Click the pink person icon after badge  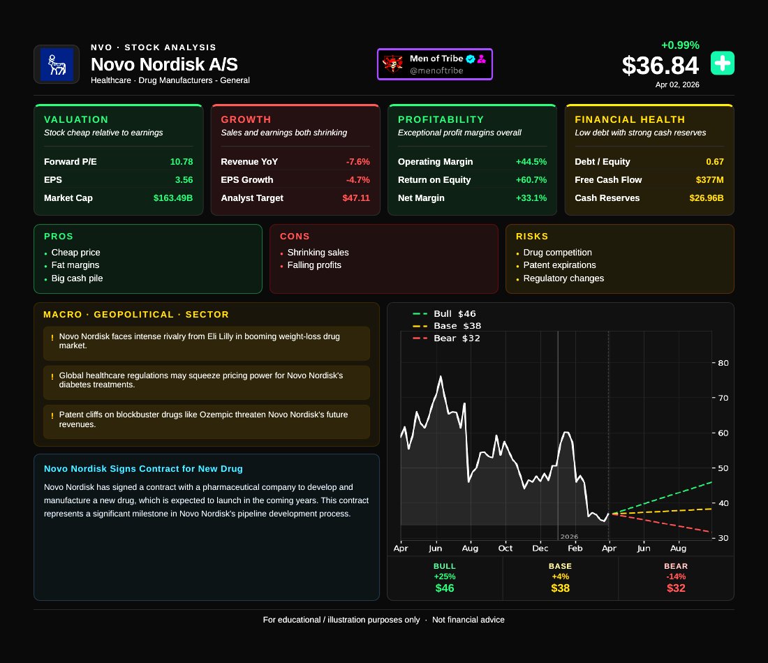pyautogui.click(x=482, y=59)
